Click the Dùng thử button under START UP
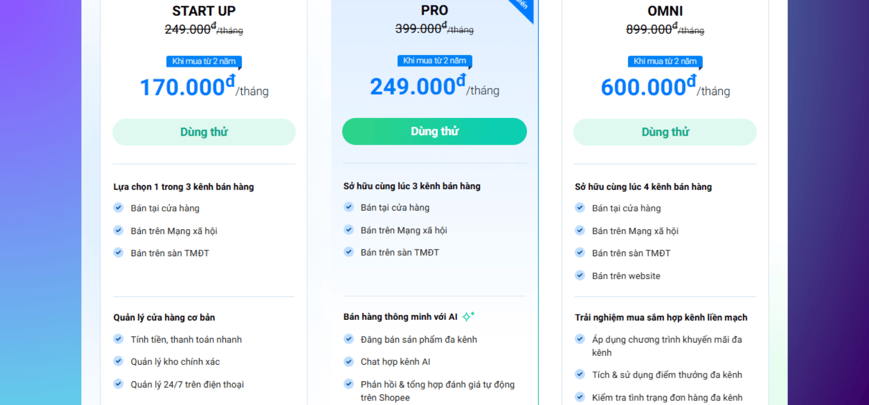The width and height of the screenshot is (869, 405). click(204, 132)
